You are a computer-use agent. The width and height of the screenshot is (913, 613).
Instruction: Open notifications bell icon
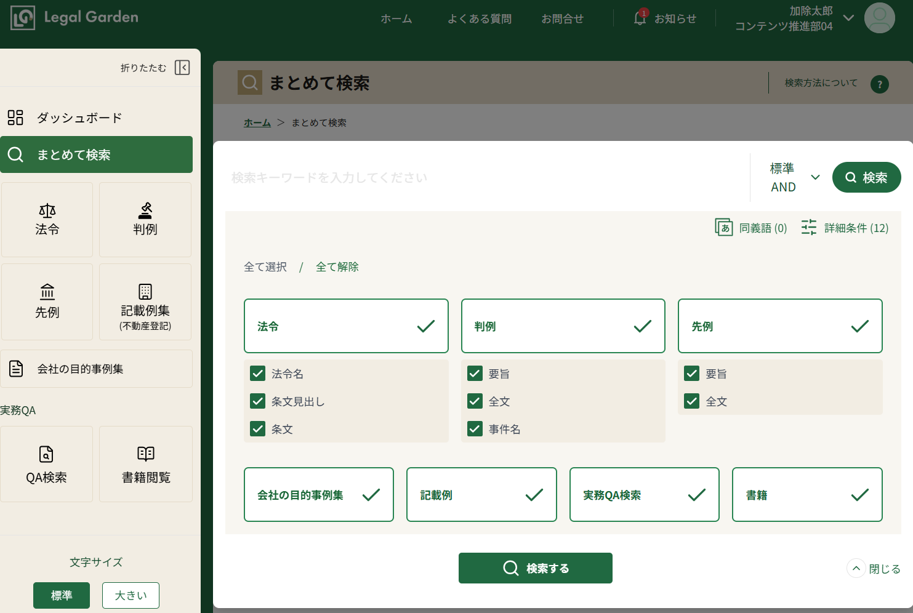pos(640,18)
